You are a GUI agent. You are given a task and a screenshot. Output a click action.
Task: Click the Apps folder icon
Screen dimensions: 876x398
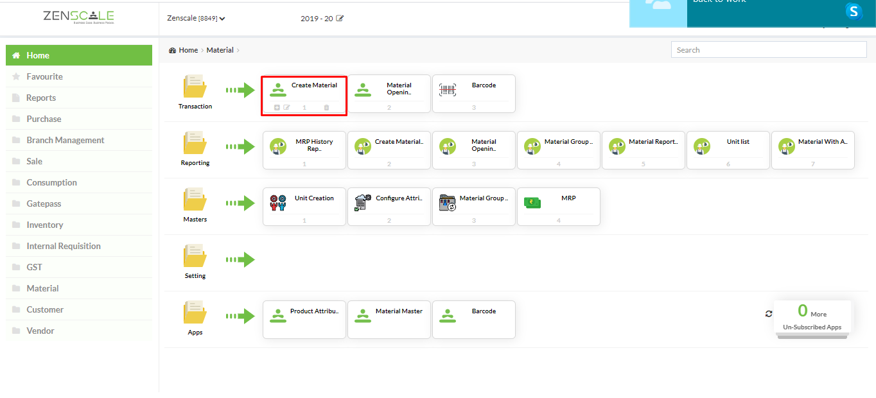pyautogui.click(x=195, y=312)
